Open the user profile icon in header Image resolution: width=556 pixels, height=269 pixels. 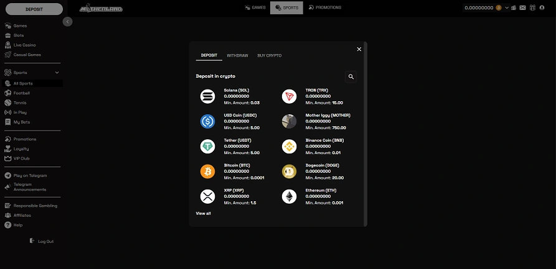542,7
